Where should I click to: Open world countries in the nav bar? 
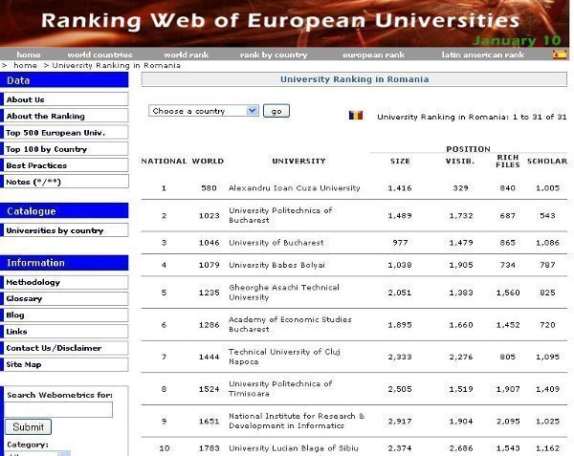[99, 54]
